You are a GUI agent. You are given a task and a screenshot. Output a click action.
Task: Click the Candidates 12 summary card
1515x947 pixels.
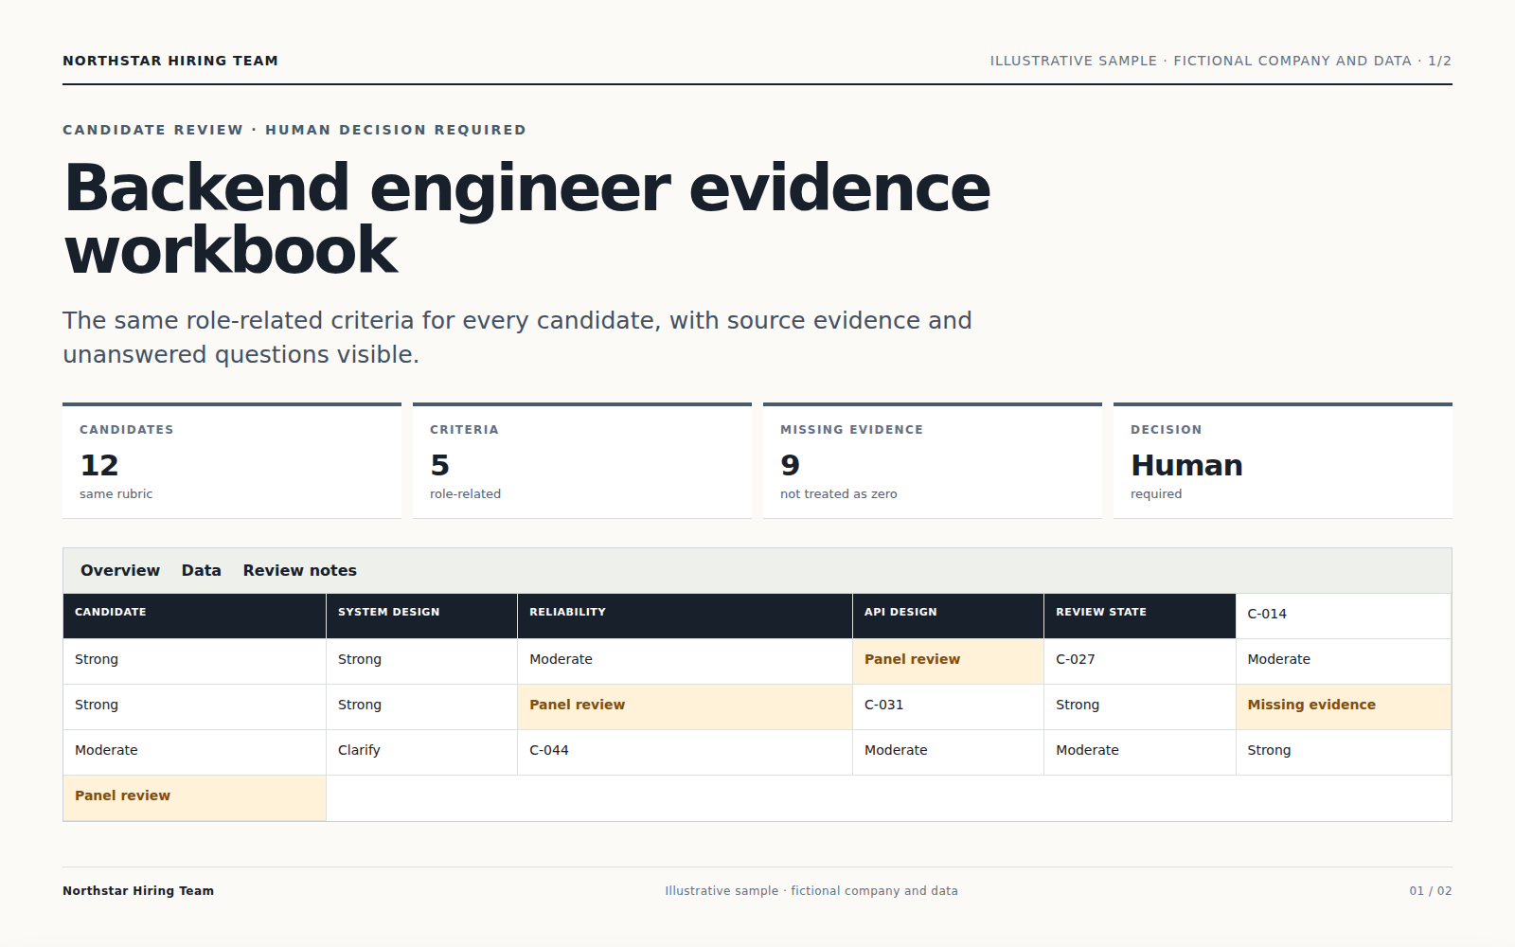[x=232, y=461]
